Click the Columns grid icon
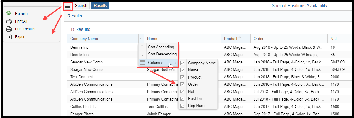The image size is (354, 118). point(142,63)
